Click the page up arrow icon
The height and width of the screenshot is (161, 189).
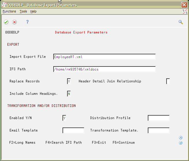181,138
